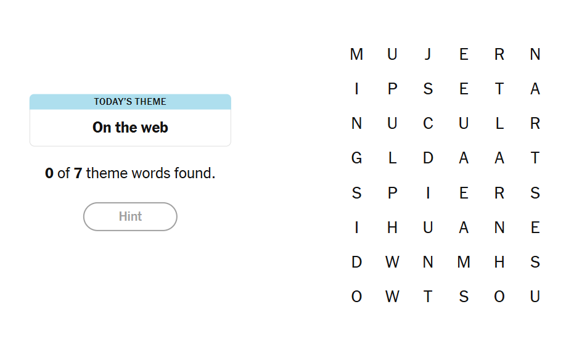The height and width of the screenshot is (357, 566).
Task: Select letter D in the seventh row
Action: 356,263
